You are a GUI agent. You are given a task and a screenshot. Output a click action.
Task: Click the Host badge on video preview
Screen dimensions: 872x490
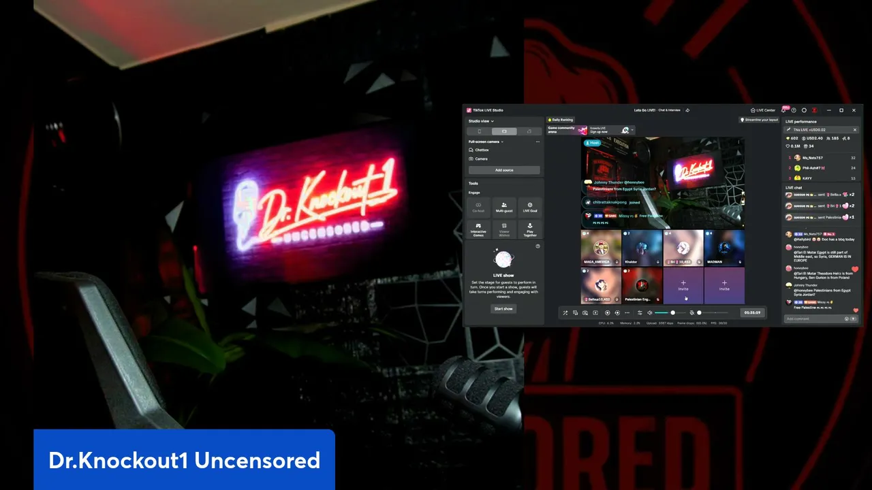592,143
